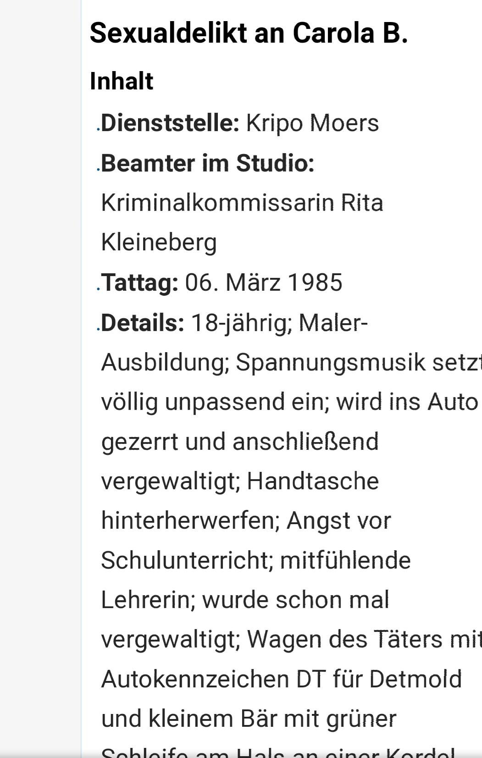Click the heading 'Sexualdelikt an Carola B.'

(249, 33)
